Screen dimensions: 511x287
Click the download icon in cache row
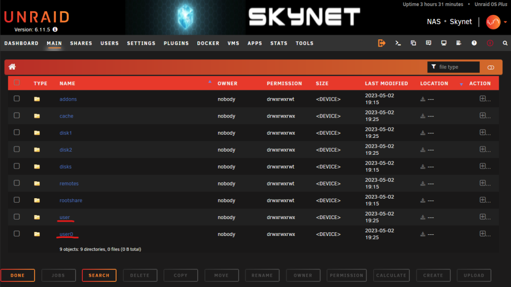coord(423,116)
